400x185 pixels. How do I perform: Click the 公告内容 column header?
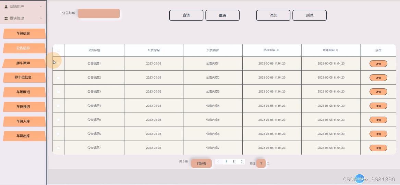point(213,50)
